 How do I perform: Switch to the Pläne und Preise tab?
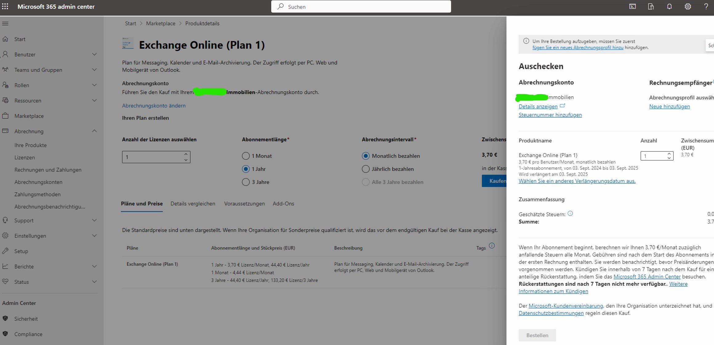coord(142,204)
